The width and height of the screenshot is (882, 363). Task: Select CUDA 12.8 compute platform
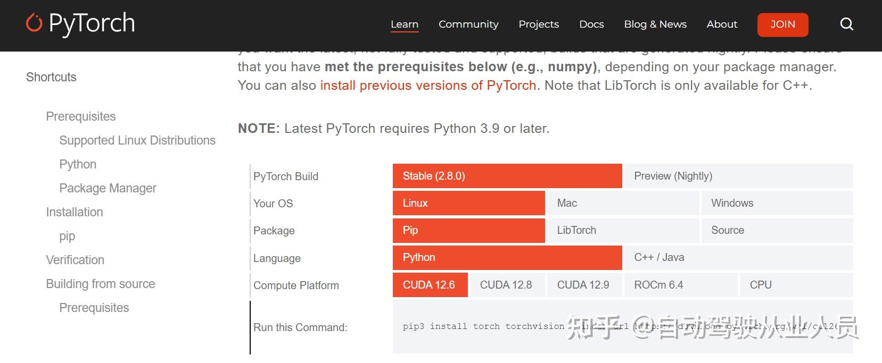506,284
